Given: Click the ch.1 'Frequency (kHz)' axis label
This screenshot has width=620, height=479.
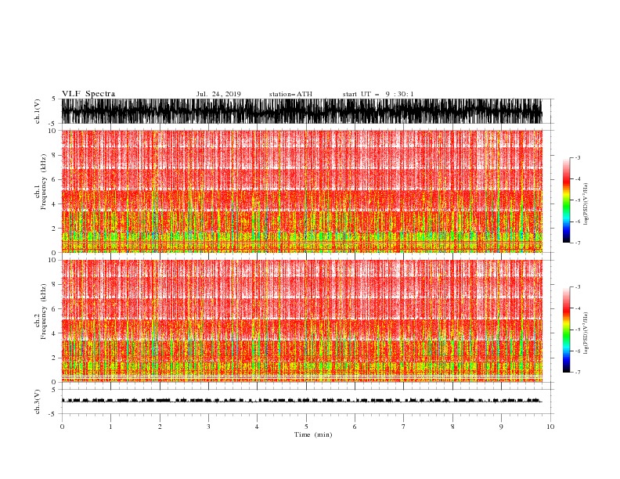Looking at the screenshot, I should 44,182.
